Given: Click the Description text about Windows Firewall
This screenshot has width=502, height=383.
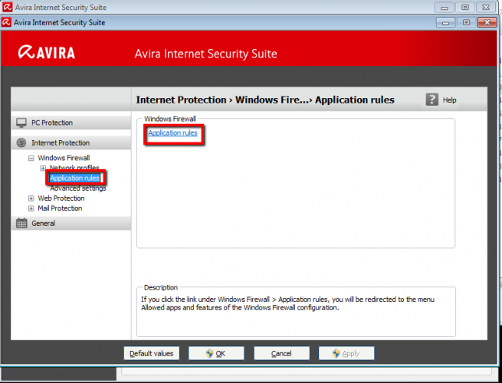Looking at the screenshot, I should click(x=287, y=303).
